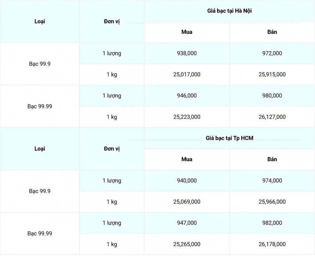315x256 pixels.
Task: Click the Tp HCM 25,966,000 sell price
Action: pyautogui.click(x=272, y=202)
